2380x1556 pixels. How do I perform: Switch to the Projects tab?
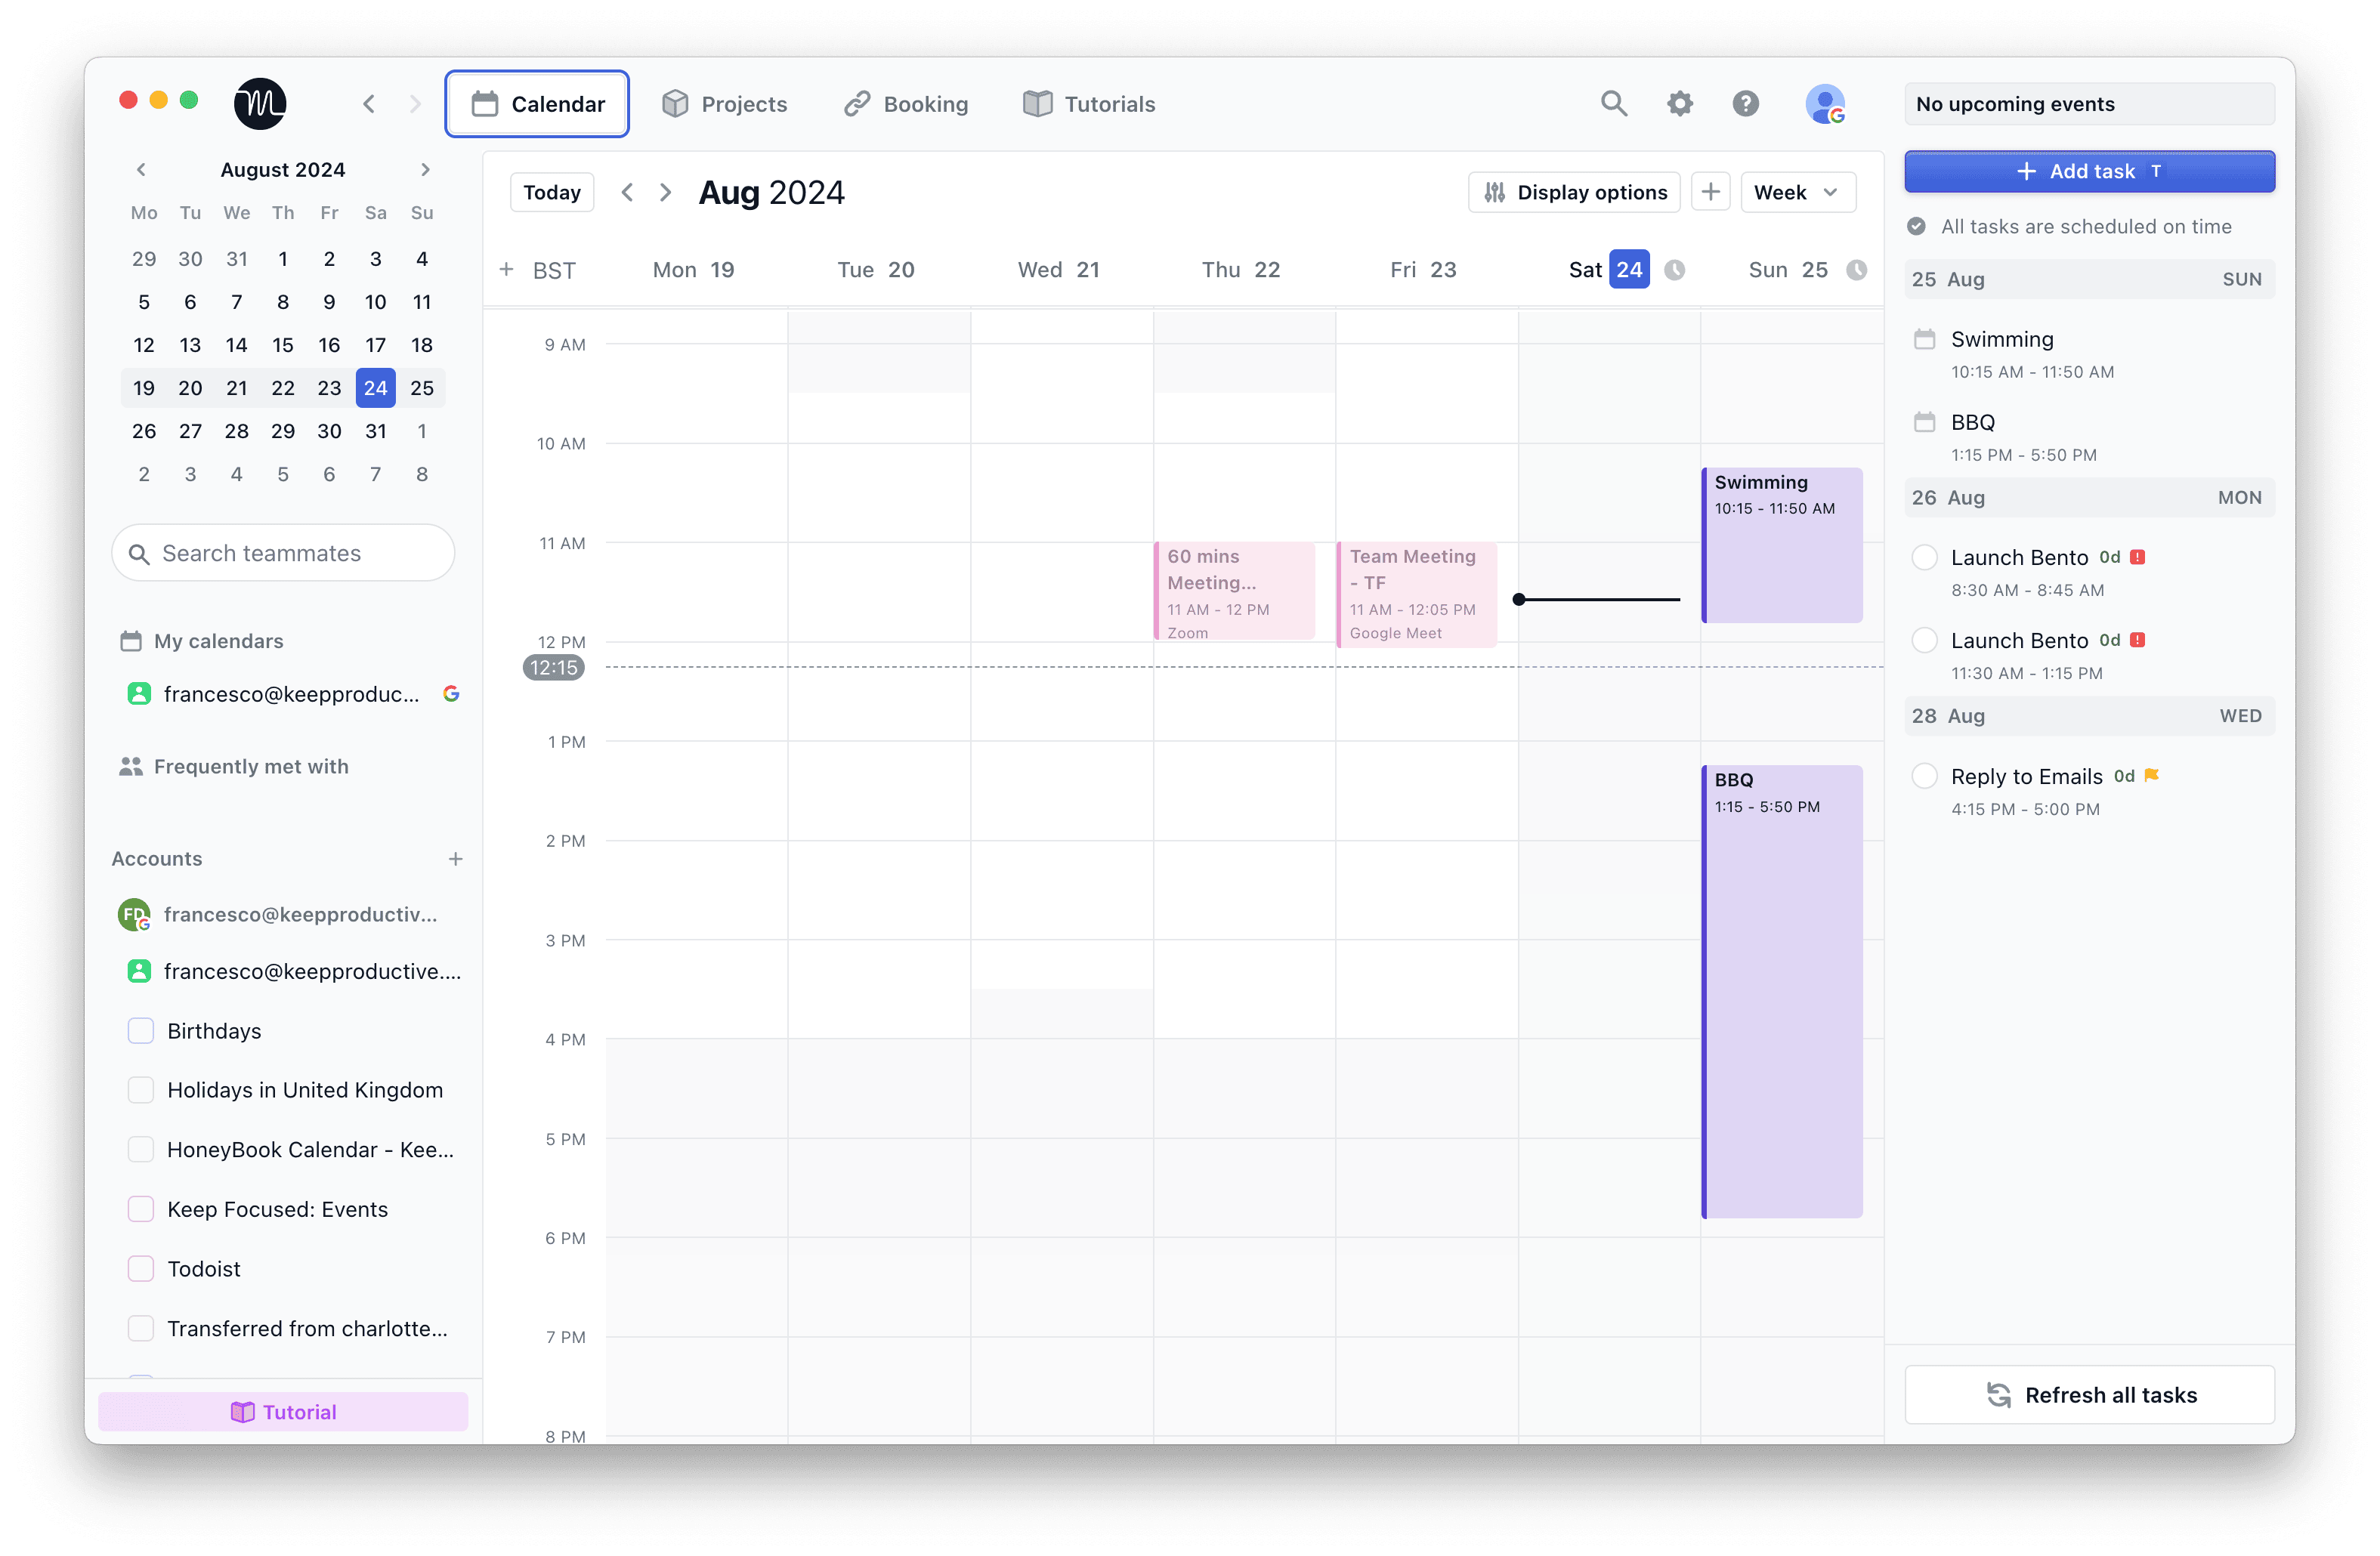pos(725,104)
